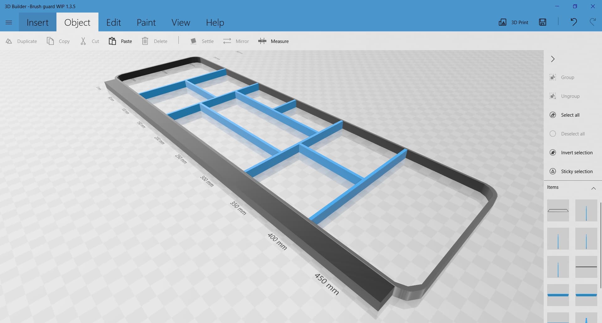Undo the last action
Screen dimensions: 602x323
tap(573, 22)
